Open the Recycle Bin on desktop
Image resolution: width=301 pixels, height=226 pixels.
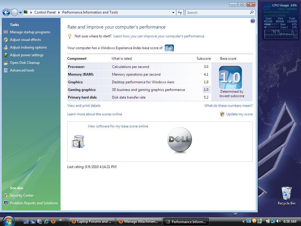tap(286, 196)
